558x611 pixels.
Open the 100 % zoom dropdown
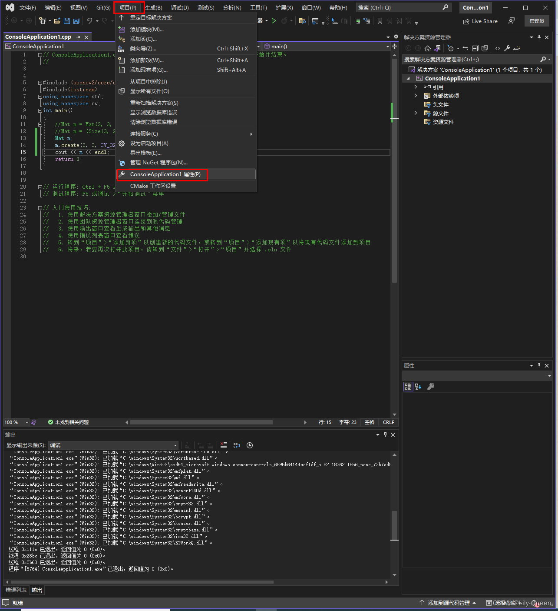(x=26, y=422)
